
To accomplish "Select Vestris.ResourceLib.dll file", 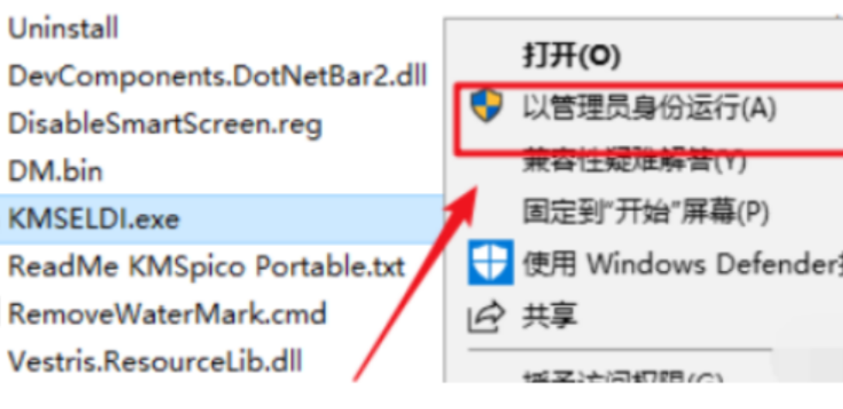I will click(x=155, y=361).
